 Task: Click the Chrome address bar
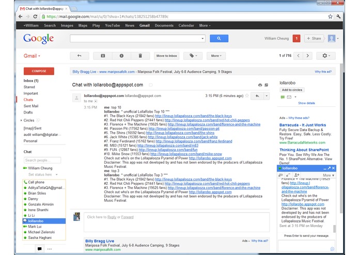click(183, 17)
